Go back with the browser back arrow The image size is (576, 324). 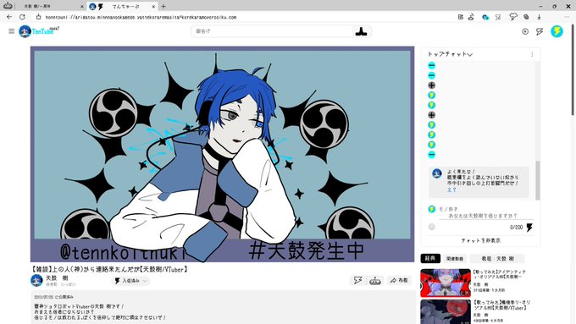(9, 17)
